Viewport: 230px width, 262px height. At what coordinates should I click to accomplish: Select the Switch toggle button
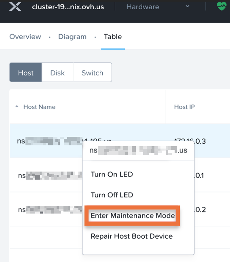tap(92, 72)
